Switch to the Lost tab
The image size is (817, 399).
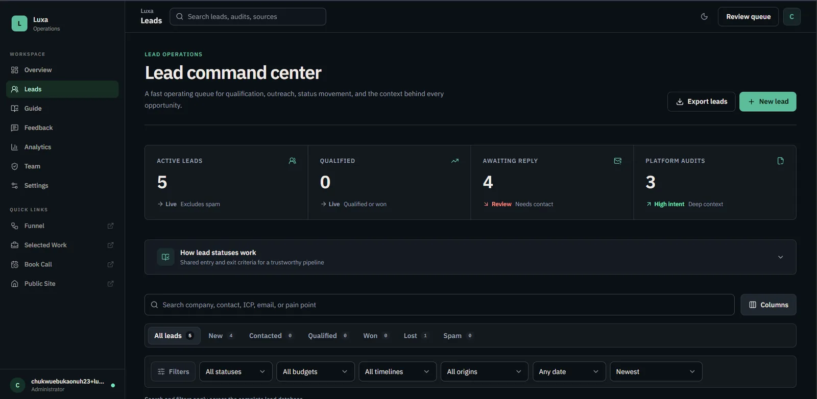tap(416, 336)
